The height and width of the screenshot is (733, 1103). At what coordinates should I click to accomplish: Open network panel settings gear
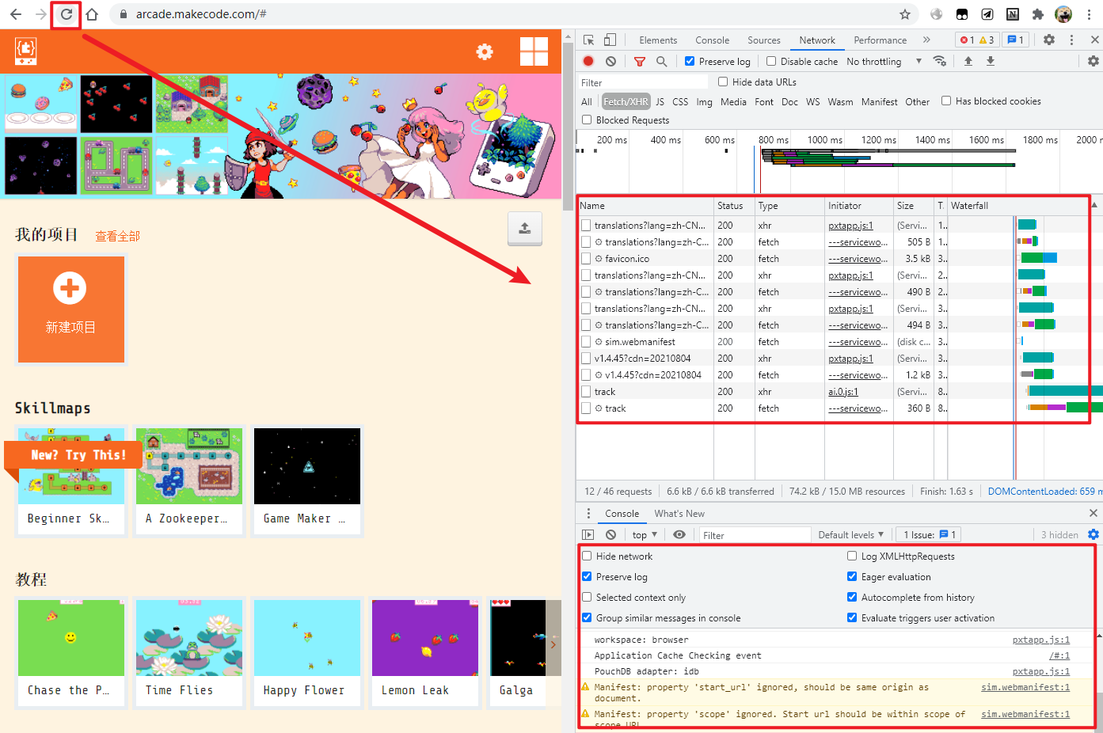(1093, 61)
